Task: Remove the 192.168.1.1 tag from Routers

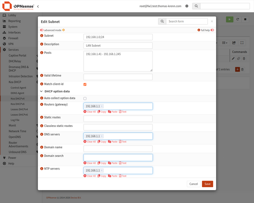Action: point(102,106)
